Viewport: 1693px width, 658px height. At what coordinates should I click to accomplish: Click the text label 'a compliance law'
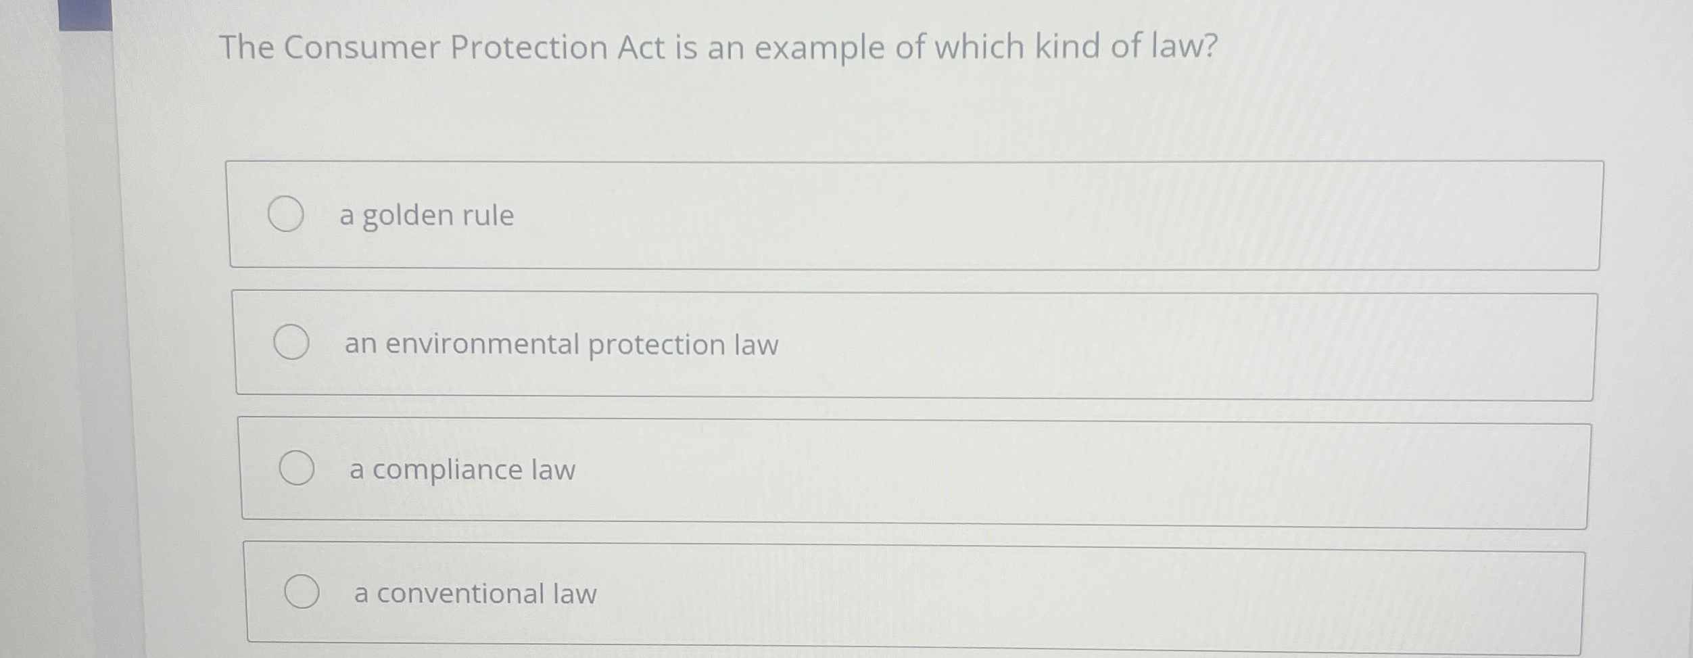coord(461,470)
